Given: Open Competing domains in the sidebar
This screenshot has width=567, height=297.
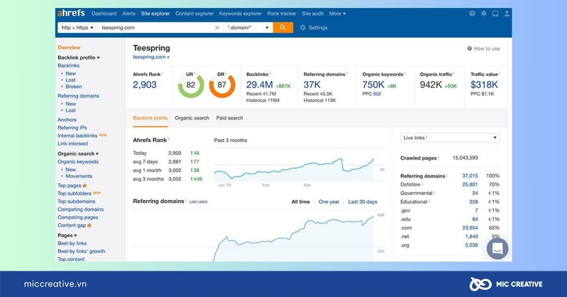Looking at the screenshot, I should (80, 210).
